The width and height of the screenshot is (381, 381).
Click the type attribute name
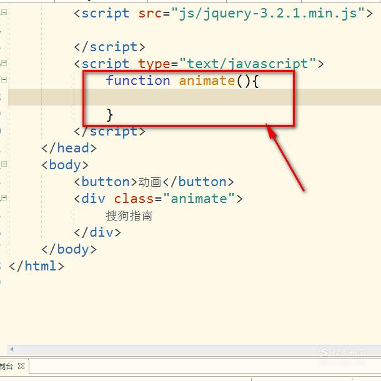(154, 64)
